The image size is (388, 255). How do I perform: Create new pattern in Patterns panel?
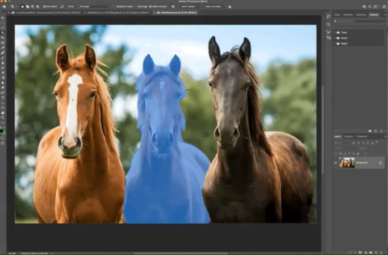click(x=376, y=131)
